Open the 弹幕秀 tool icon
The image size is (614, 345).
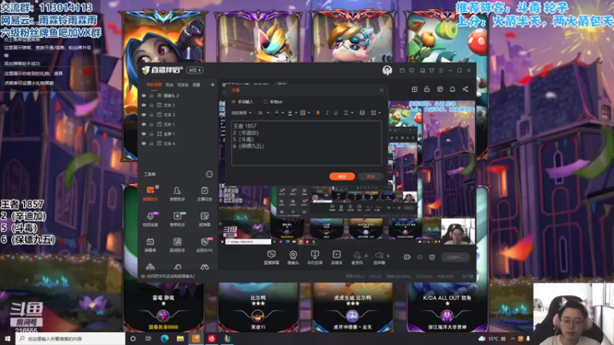(150, 245)
